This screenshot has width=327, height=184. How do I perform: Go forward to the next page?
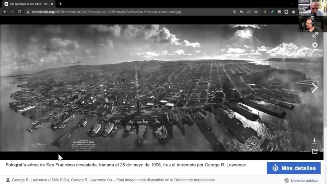[x=12, y=12]
